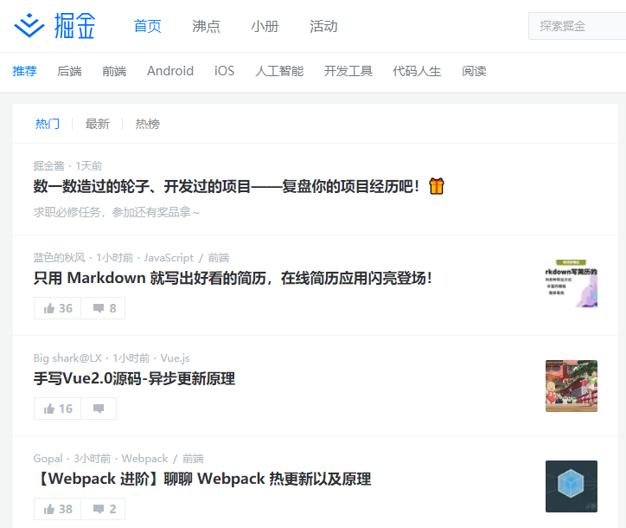Image resolution: width=626 pixels, height=528 pixels.
Task: Select the Android category
Action: [x=170, y=71]
